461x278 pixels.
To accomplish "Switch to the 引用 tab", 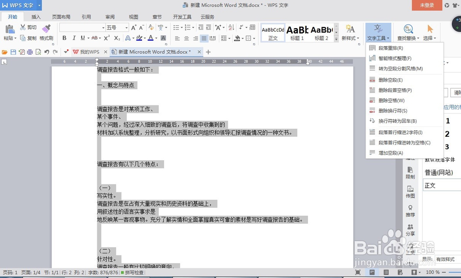I will click(86, 17).
